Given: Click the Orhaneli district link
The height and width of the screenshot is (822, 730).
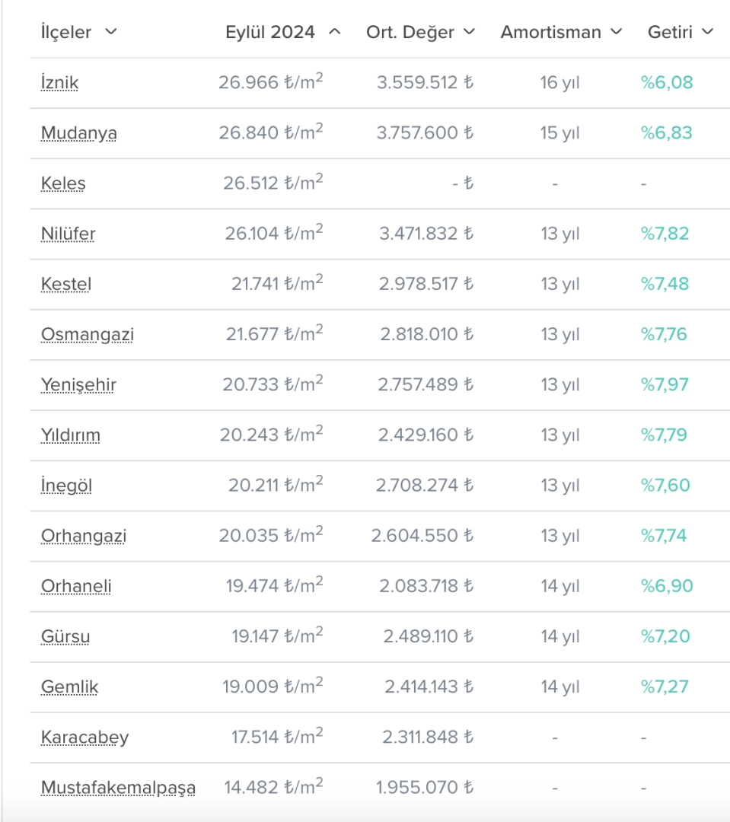Looking at the screenshot, I should click(x=76, y=586).
